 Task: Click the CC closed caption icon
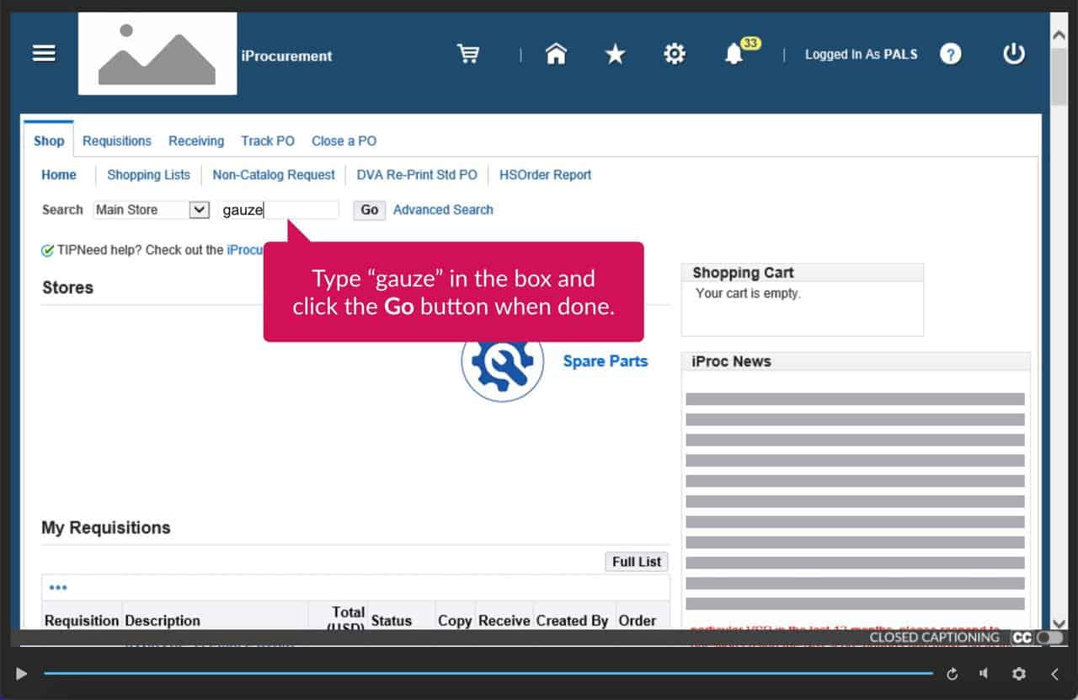coord(1022,638)
